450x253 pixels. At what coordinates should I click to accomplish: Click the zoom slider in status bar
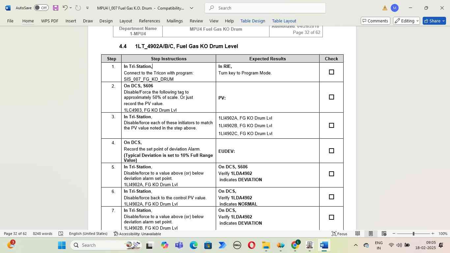pyautogui.click(x=413, y=234)
